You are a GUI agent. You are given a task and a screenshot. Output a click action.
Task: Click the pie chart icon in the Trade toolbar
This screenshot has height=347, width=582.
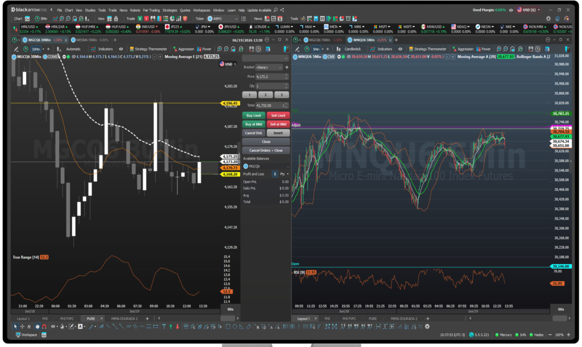click(172, 19)
